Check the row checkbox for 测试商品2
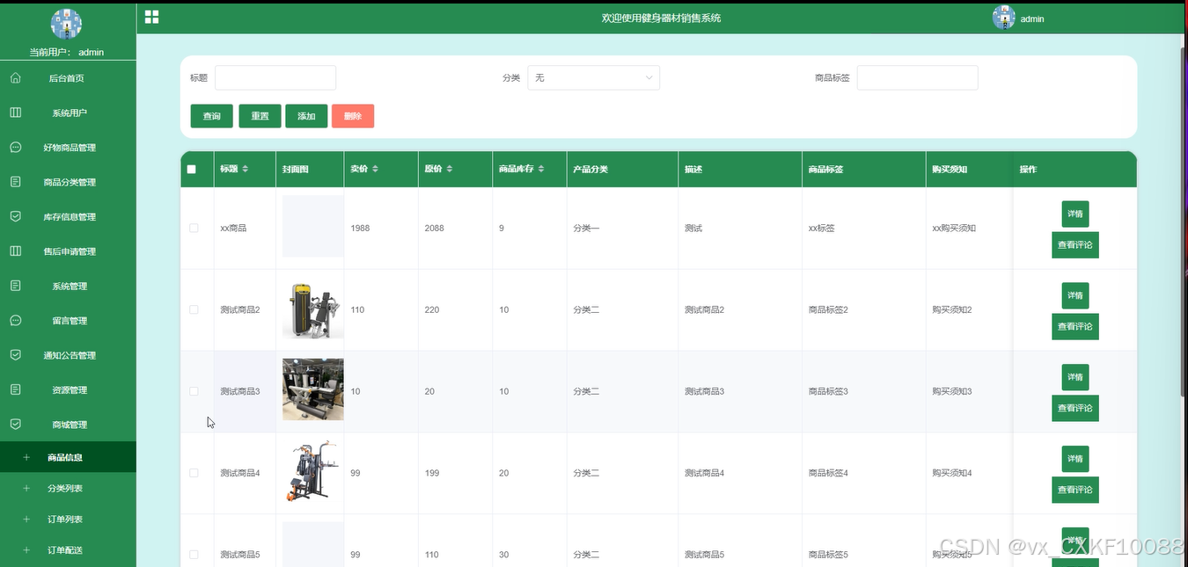Image resolution: width=1188 pixels, height=567 pixels. 194,309
